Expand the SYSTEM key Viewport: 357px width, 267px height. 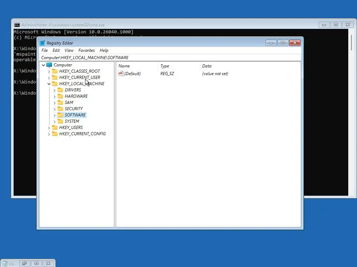pyautogui.click(x=54, y=121)
